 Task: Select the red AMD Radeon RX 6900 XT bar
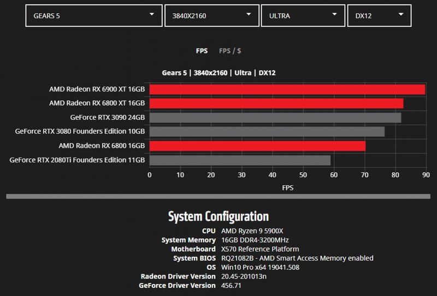[287, 89]
